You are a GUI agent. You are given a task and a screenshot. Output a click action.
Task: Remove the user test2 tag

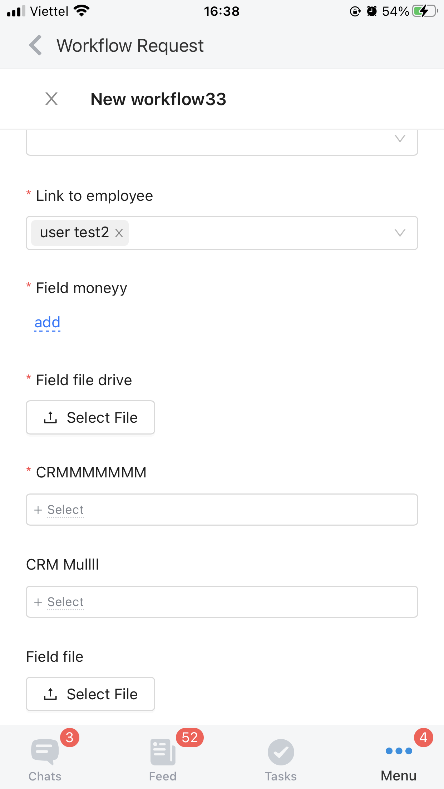119,233
